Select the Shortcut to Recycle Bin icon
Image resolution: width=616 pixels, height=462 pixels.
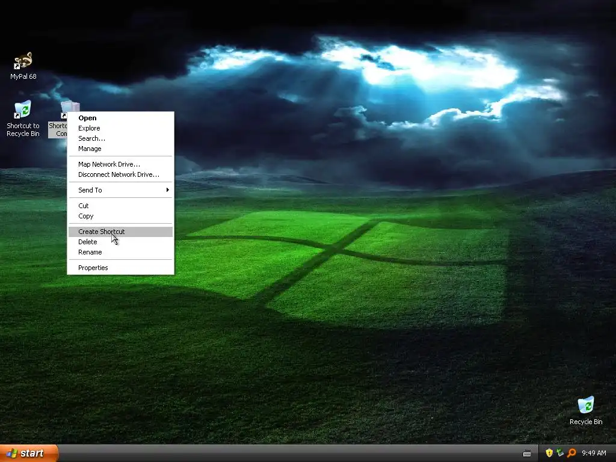point(23,119)
